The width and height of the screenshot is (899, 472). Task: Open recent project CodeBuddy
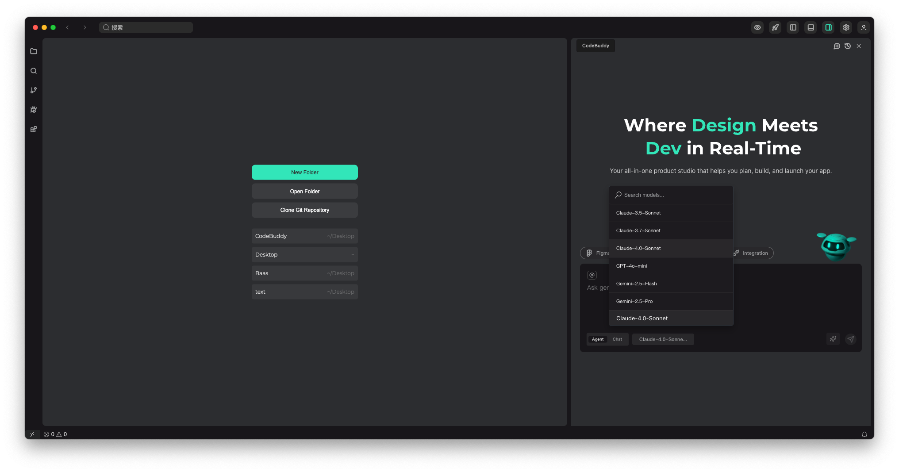pyautogui.click(x=305, y=236)
